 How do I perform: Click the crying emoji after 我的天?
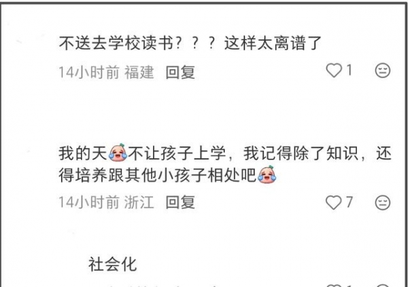click(x=118, y=153)
